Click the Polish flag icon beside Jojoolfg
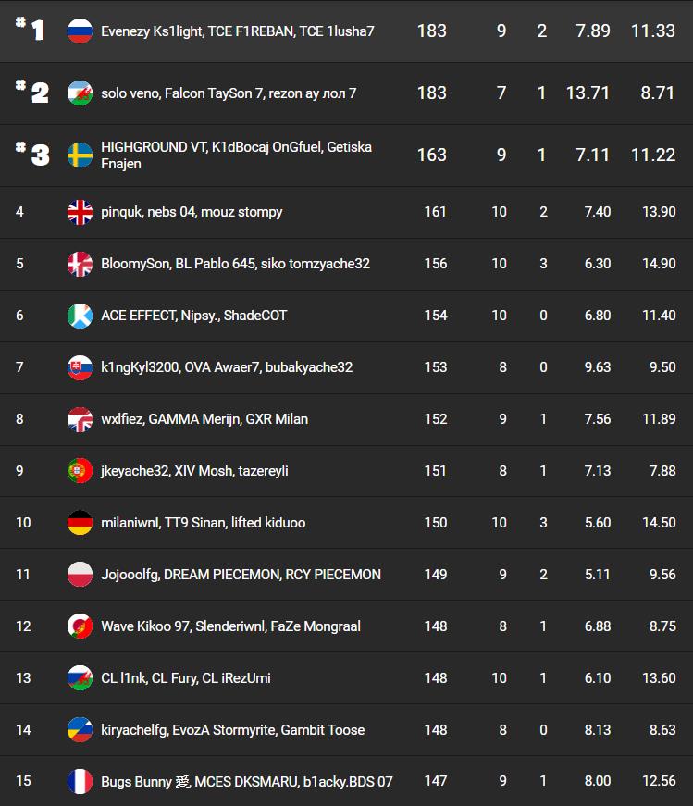693x806 pixels. (80, 574)
